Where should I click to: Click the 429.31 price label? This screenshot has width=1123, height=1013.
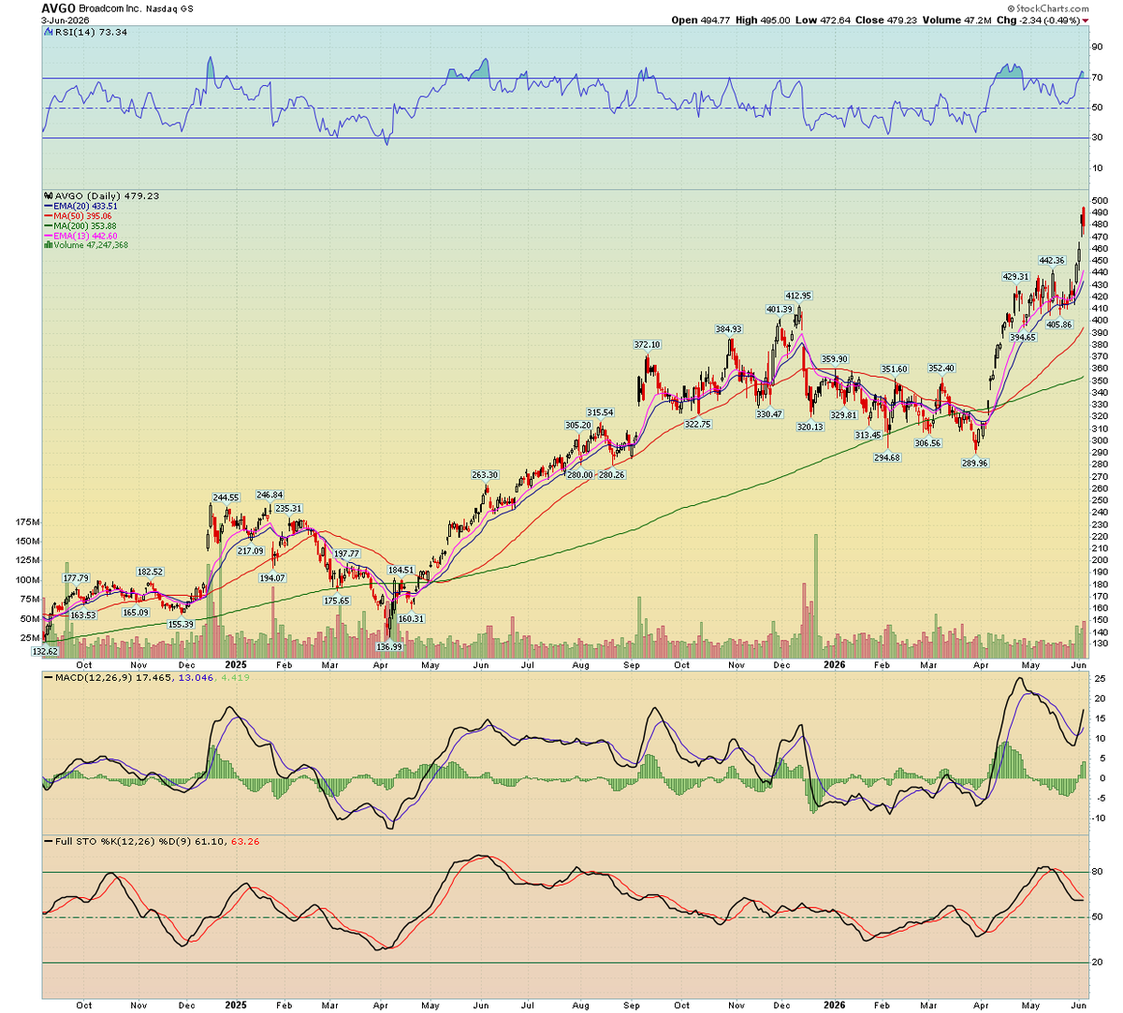[x=1015, y=277]
